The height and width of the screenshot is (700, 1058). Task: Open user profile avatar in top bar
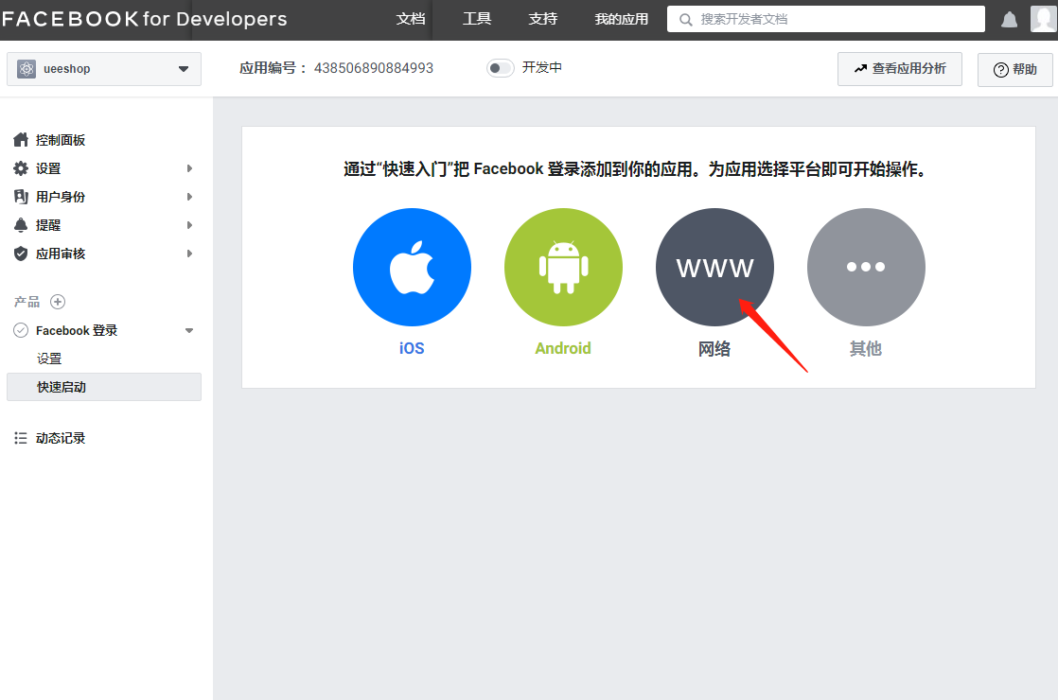[x=1044, y=19]
